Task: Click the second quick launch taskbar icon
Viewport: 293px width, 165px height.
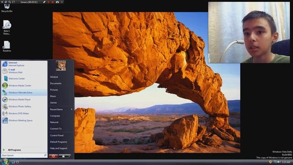Action: point(17,162)
